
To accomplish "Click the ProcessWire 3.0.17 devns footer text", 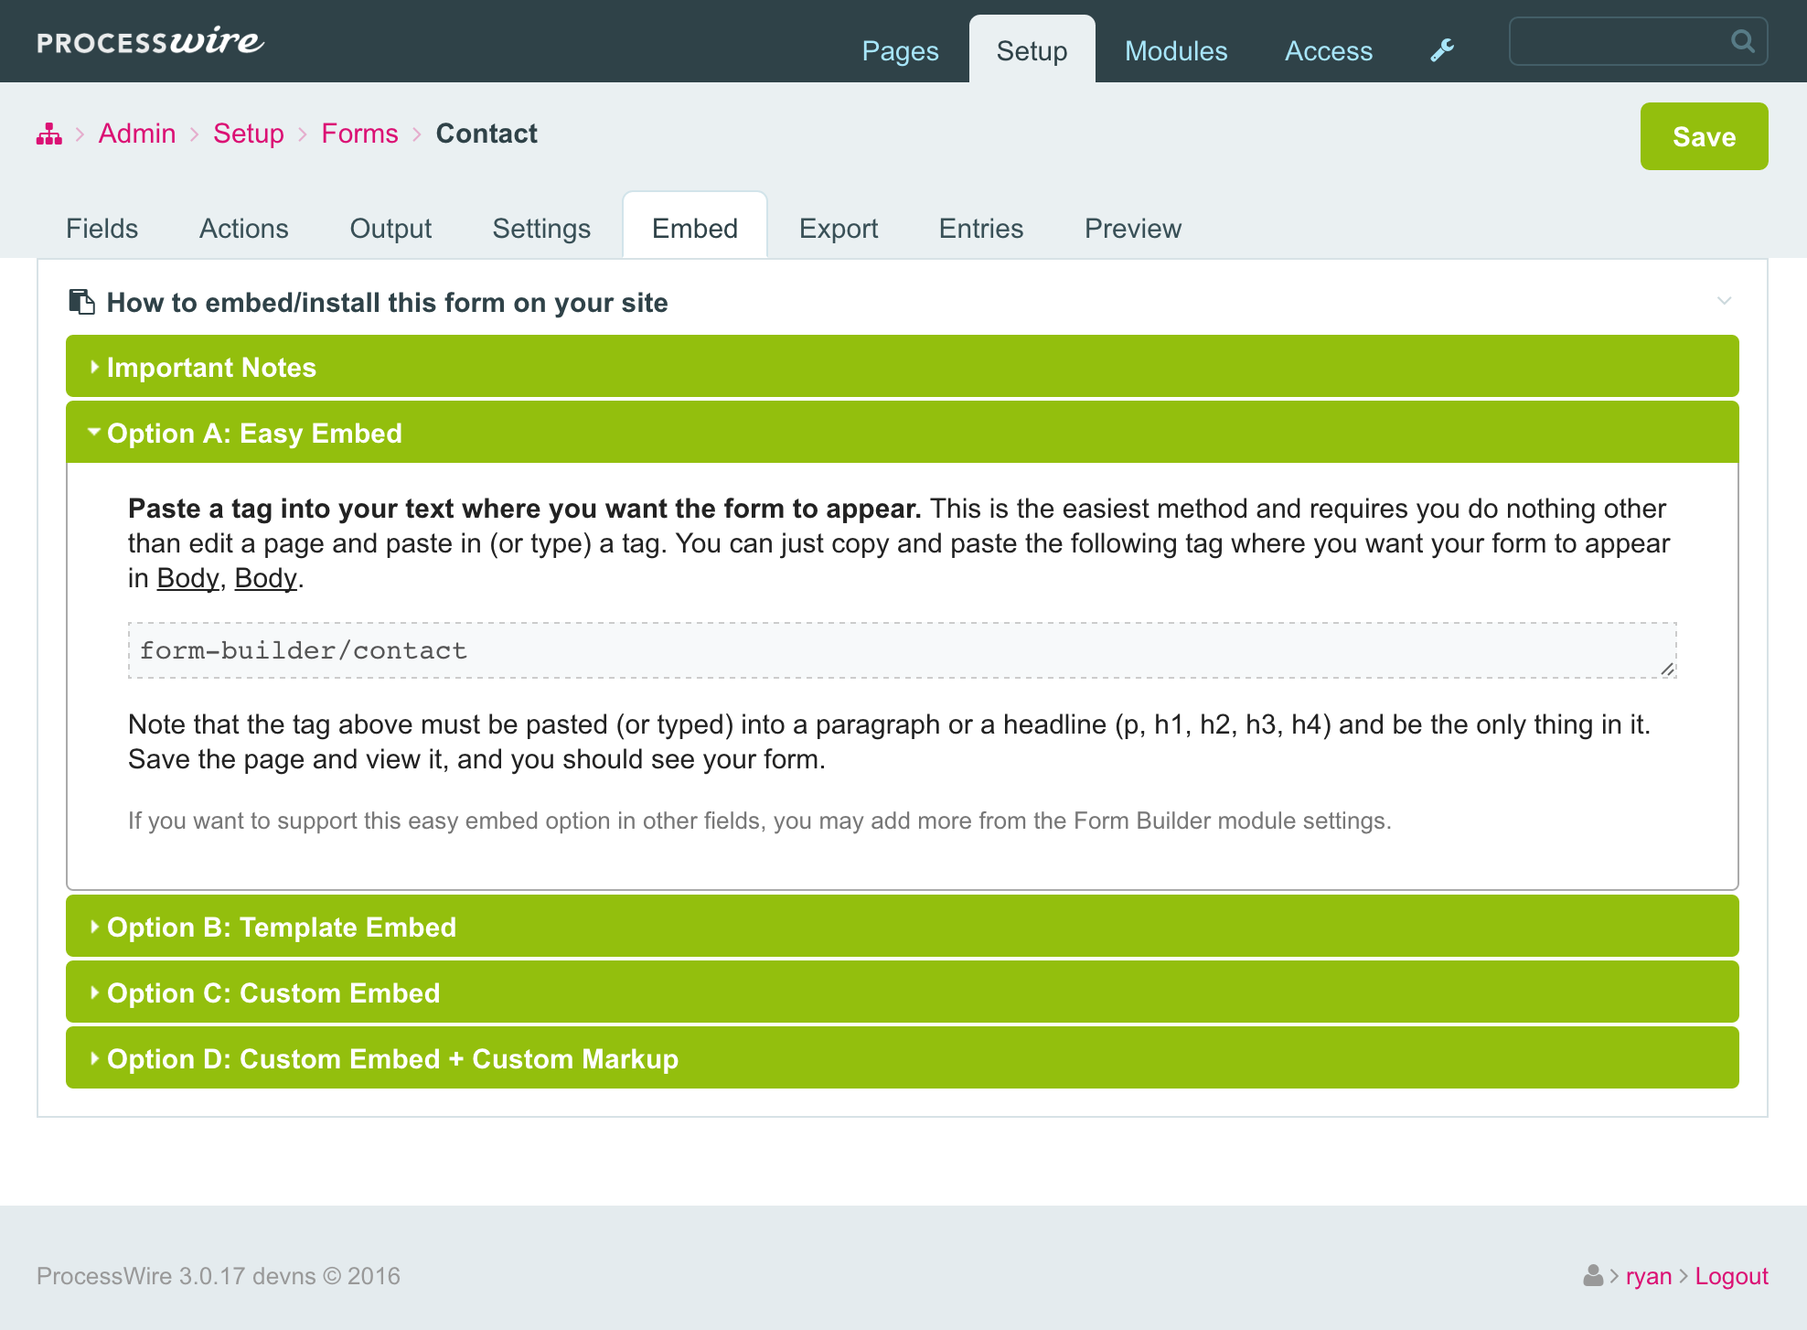I will tap(219, 1276).
